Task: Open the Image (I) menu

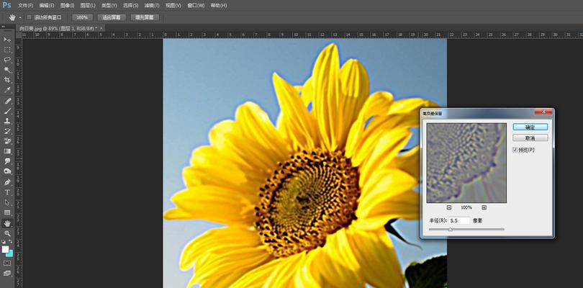Action: (x=68, y=6)
